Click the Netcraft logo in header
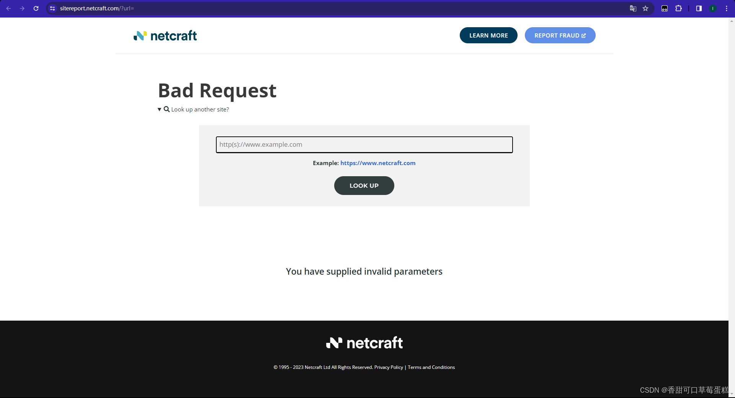The image size is (735, 398). pyautogui.click(x=165, y=36)
